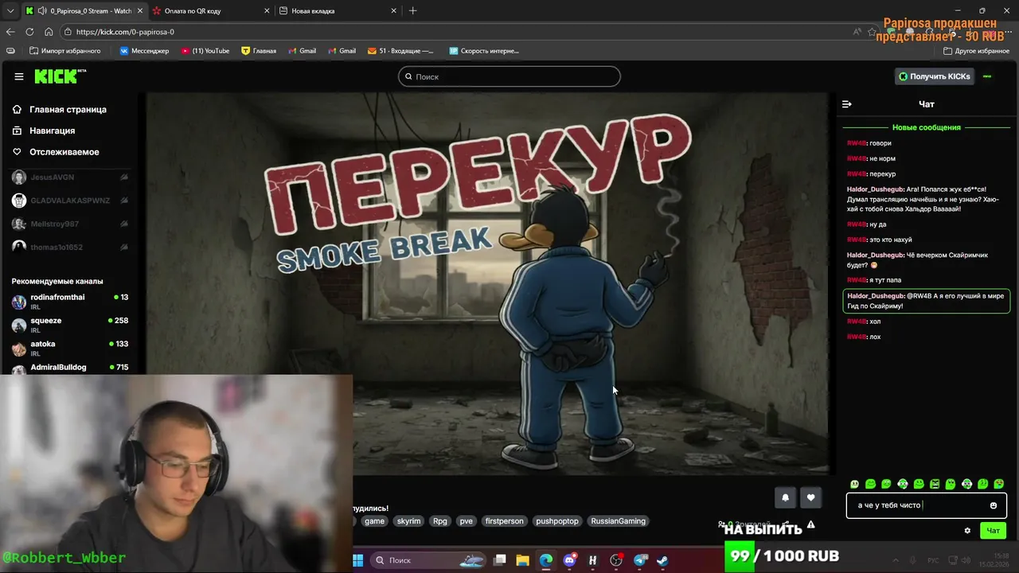
Task: Click the heart follow button
Action: click(x=810, y=497)
